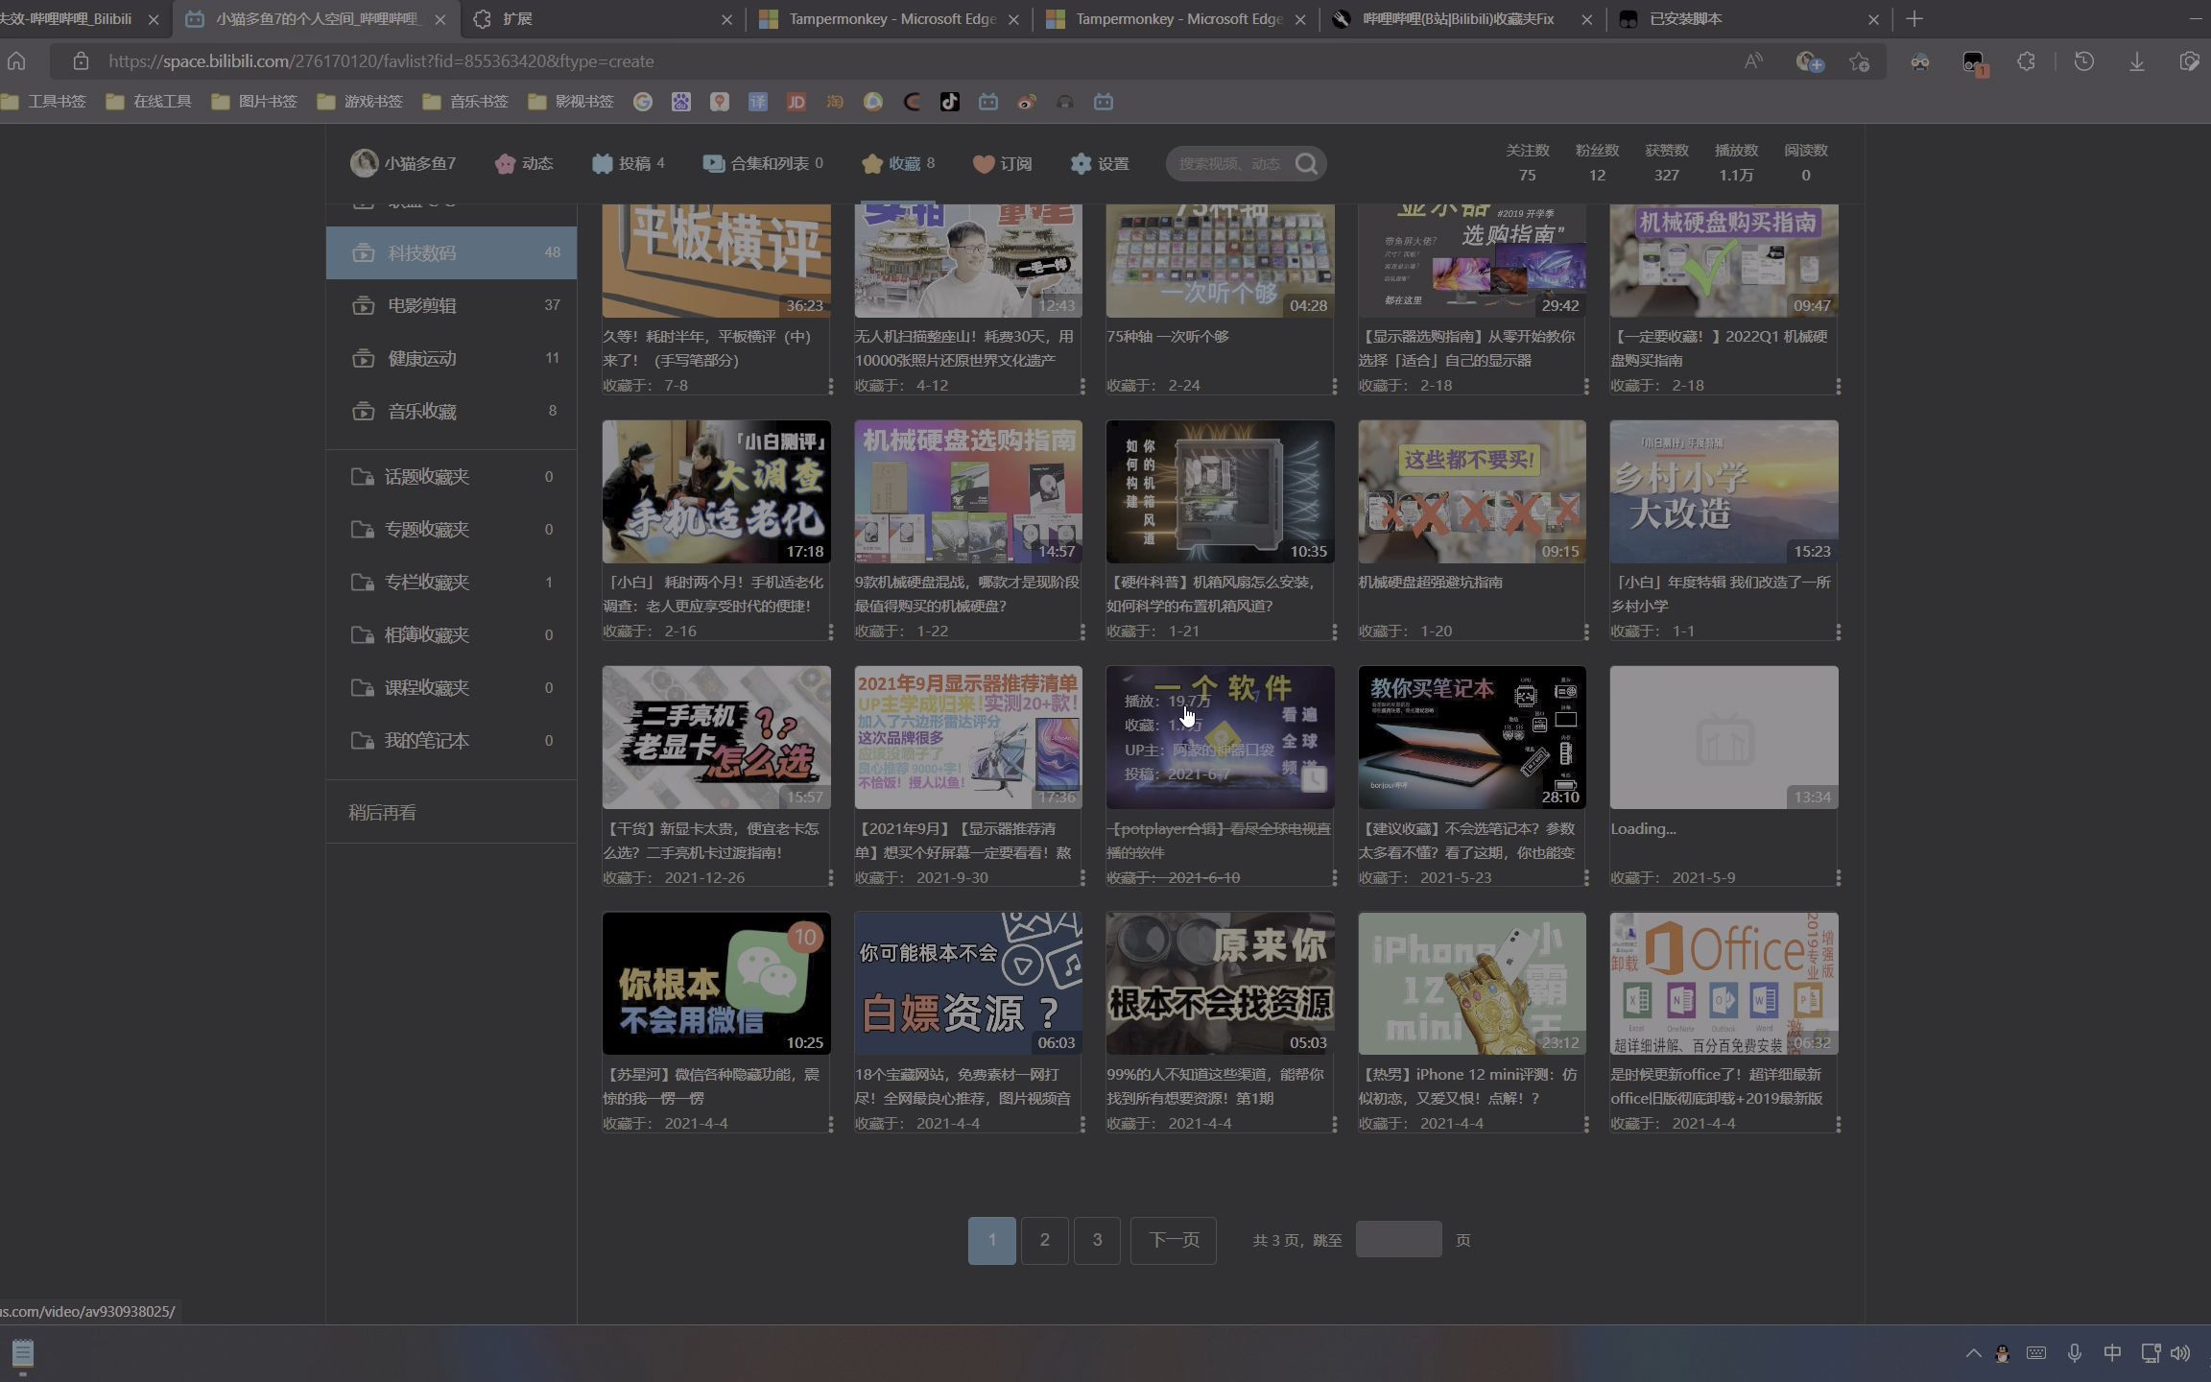
Task: Open 话题收藏夹 folder
Action: tap(451, 477)
